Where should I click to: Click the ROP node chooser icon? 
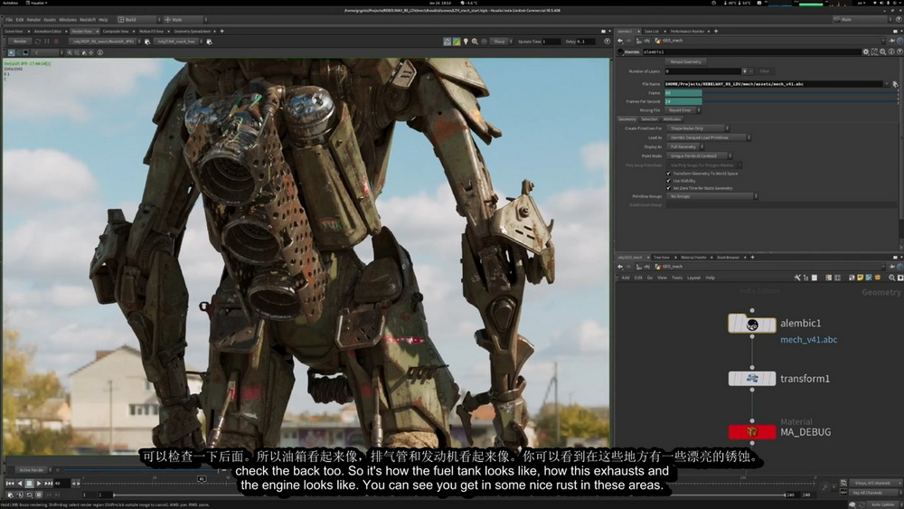(147, 42)
